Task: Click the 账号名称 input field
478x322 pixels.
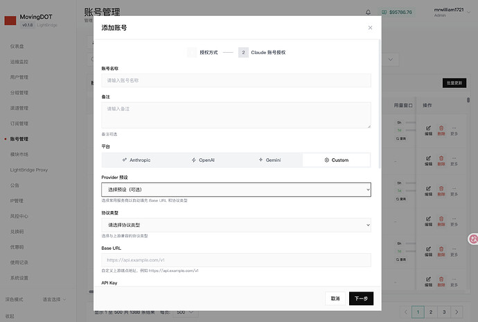Action: 236,80
